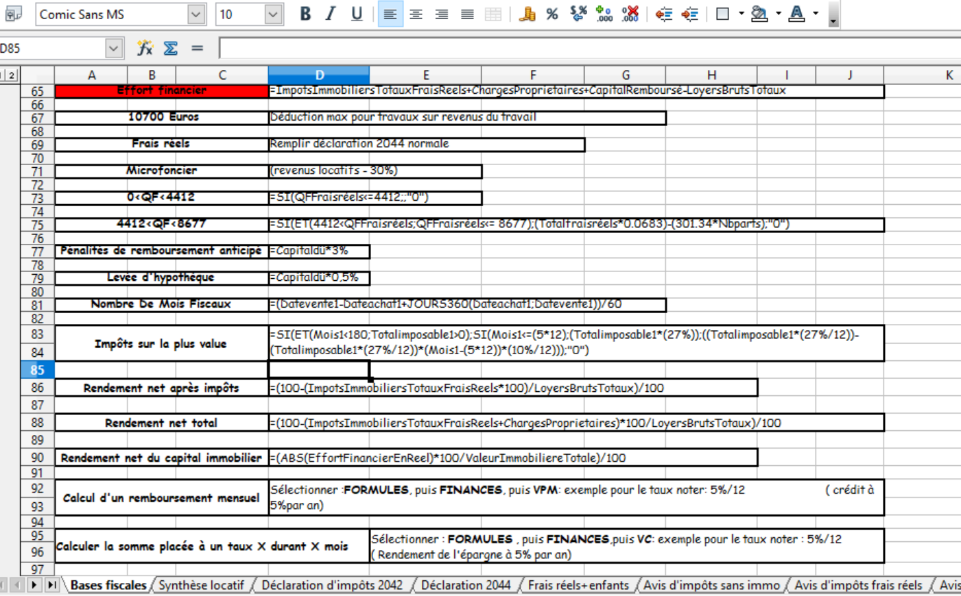Delete a decimal place

coord(630,14)
